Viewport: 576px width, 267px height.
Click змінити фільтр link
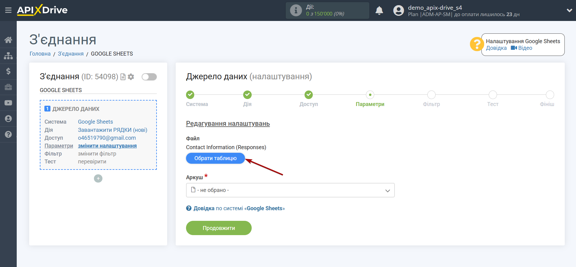pyautogui.click(x=97, y=154)
